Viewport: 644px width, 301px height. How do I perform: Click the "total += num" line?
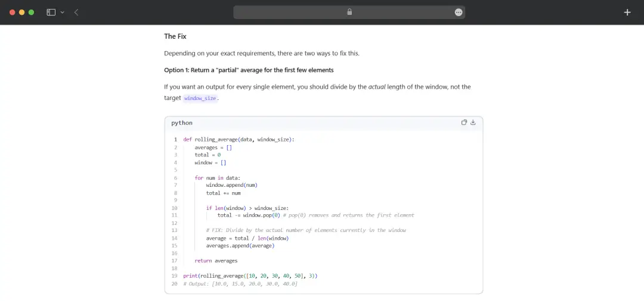(224, 193)
